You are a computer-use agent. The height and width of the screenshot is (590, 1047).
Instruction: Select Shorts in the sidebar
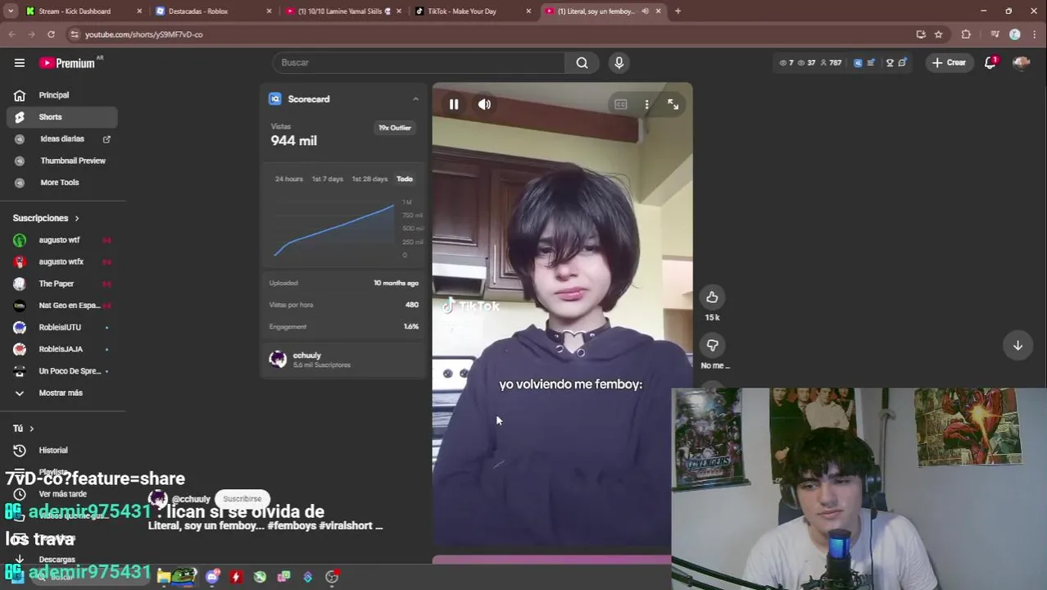62,117
